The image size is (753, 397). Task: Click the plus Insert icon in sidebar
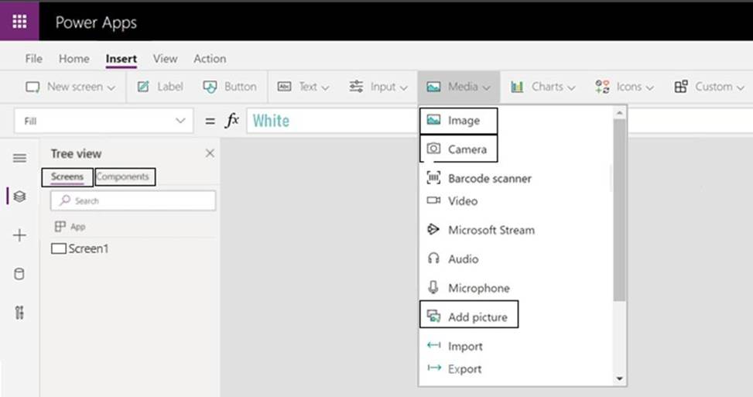(x=19, y=235)
